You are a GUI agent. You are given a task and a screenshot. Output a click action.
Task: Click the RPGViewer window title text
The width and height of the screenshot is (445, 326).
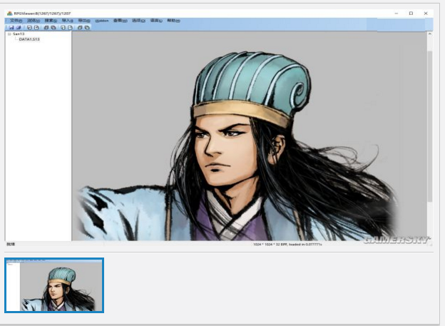42,14
